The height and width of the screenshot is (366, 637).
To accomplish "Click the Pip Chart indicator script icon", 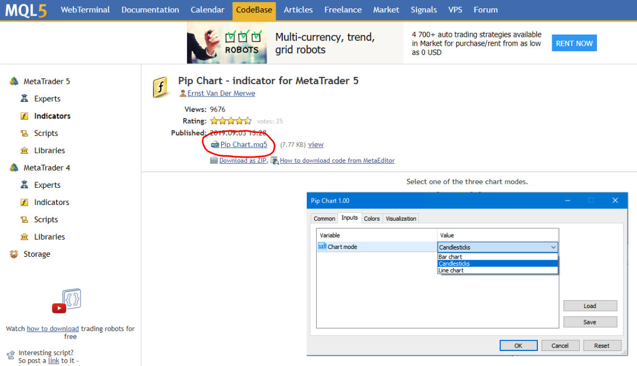I will pyautogui.click(x=160, y=87).
